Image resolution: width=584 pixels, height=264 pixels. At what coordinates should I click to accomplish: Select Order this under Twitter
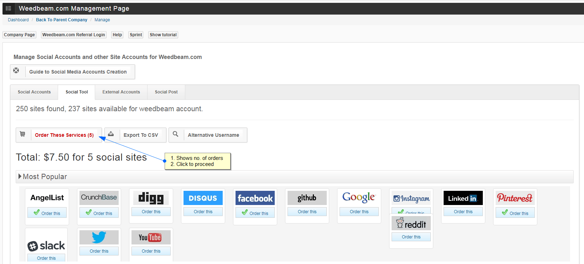(99, 251)
